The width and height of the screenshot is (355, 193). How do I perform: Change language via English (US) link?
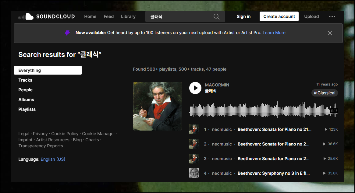[x=53, y=159]
